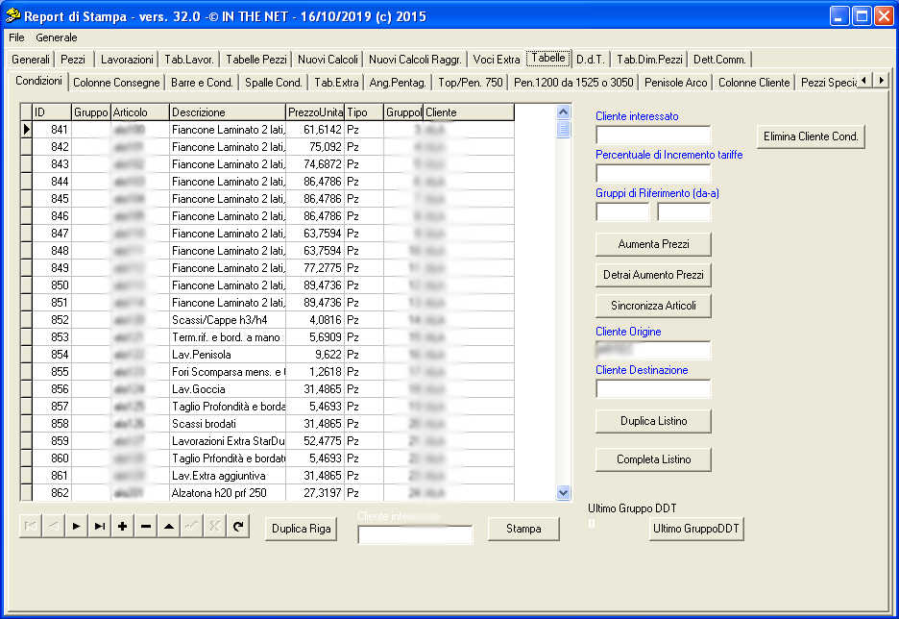Open the Nuovi Calcoli Raggr. tab
The image size is (899, 619).
click(415, 59)
